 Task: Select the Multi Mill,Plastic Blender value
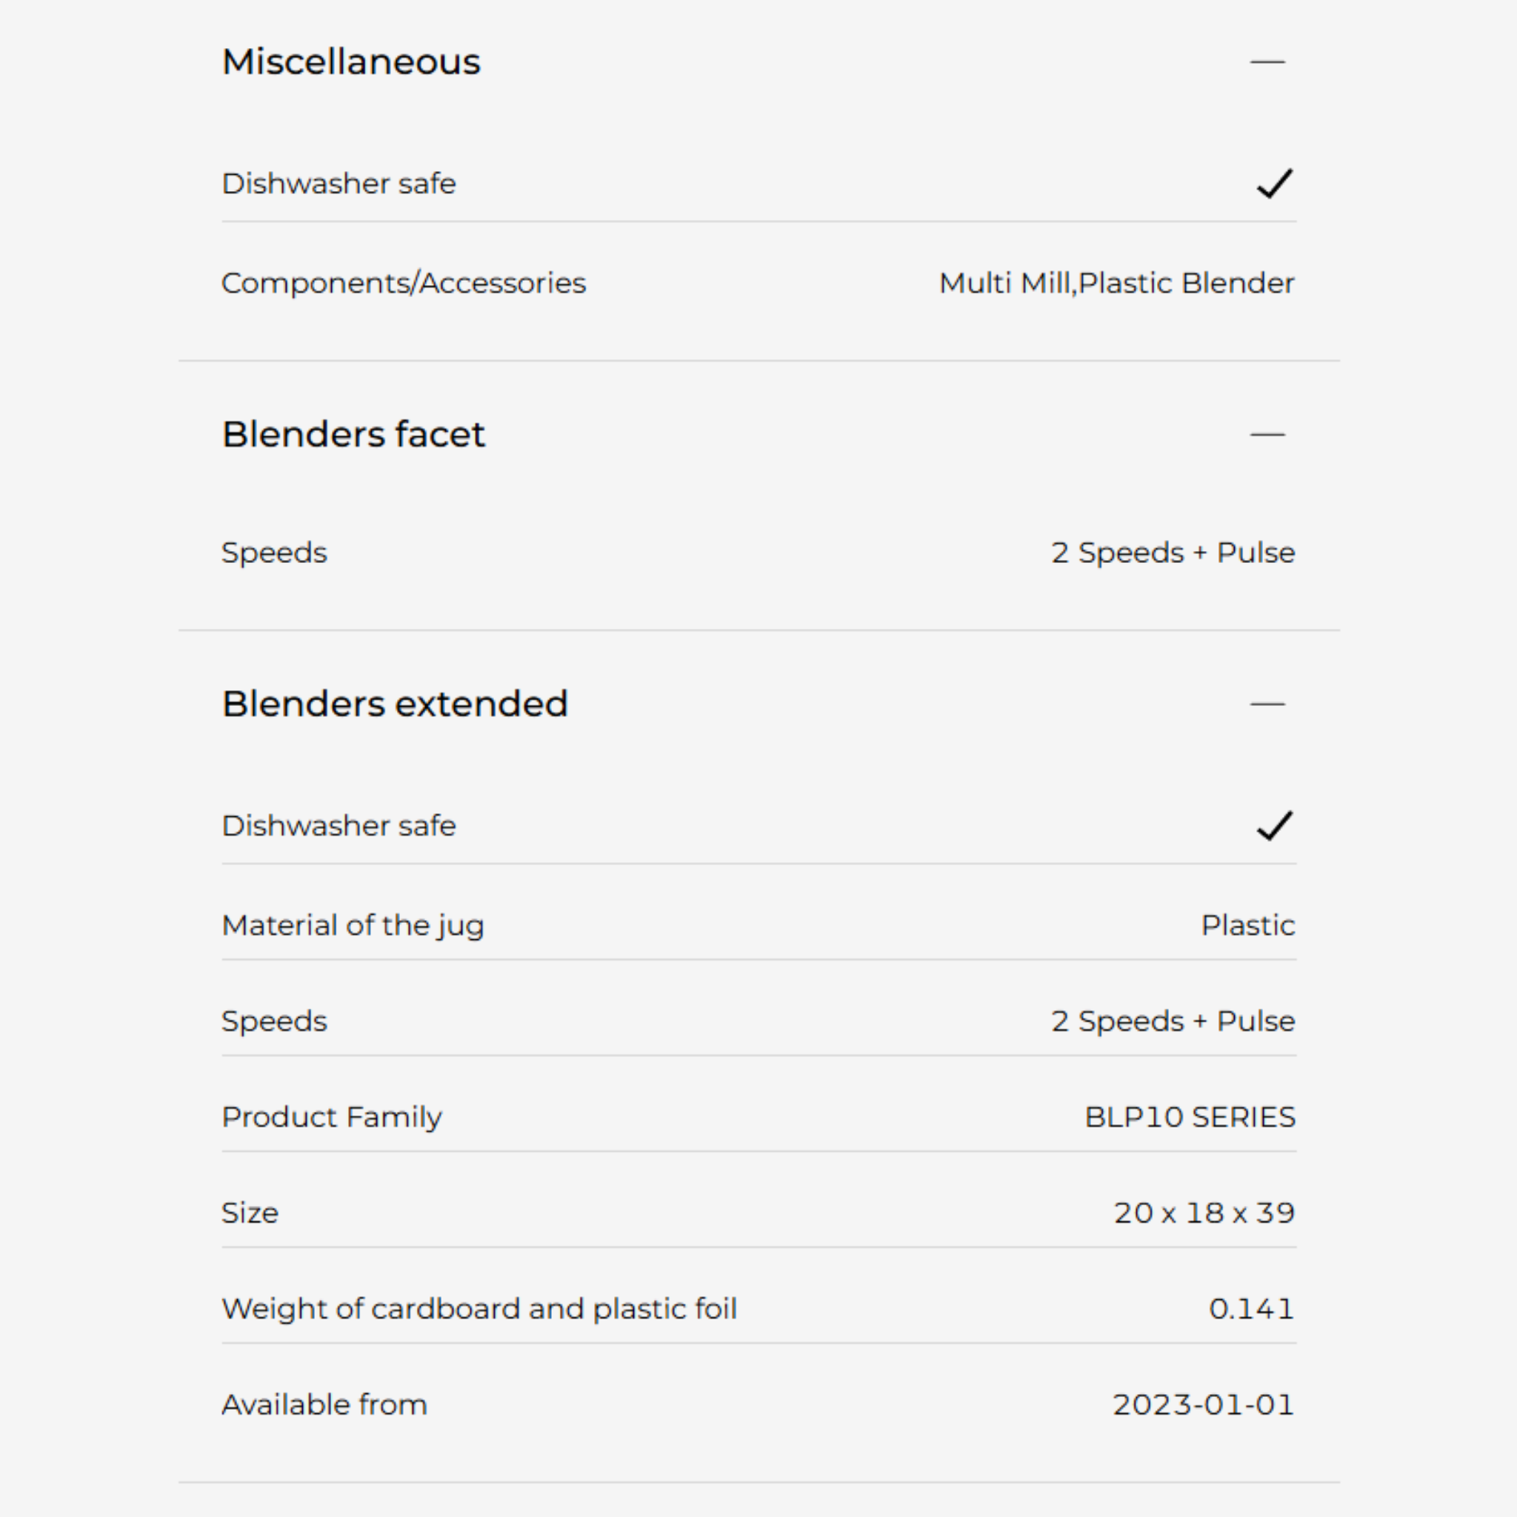[x=1116, y=284]
